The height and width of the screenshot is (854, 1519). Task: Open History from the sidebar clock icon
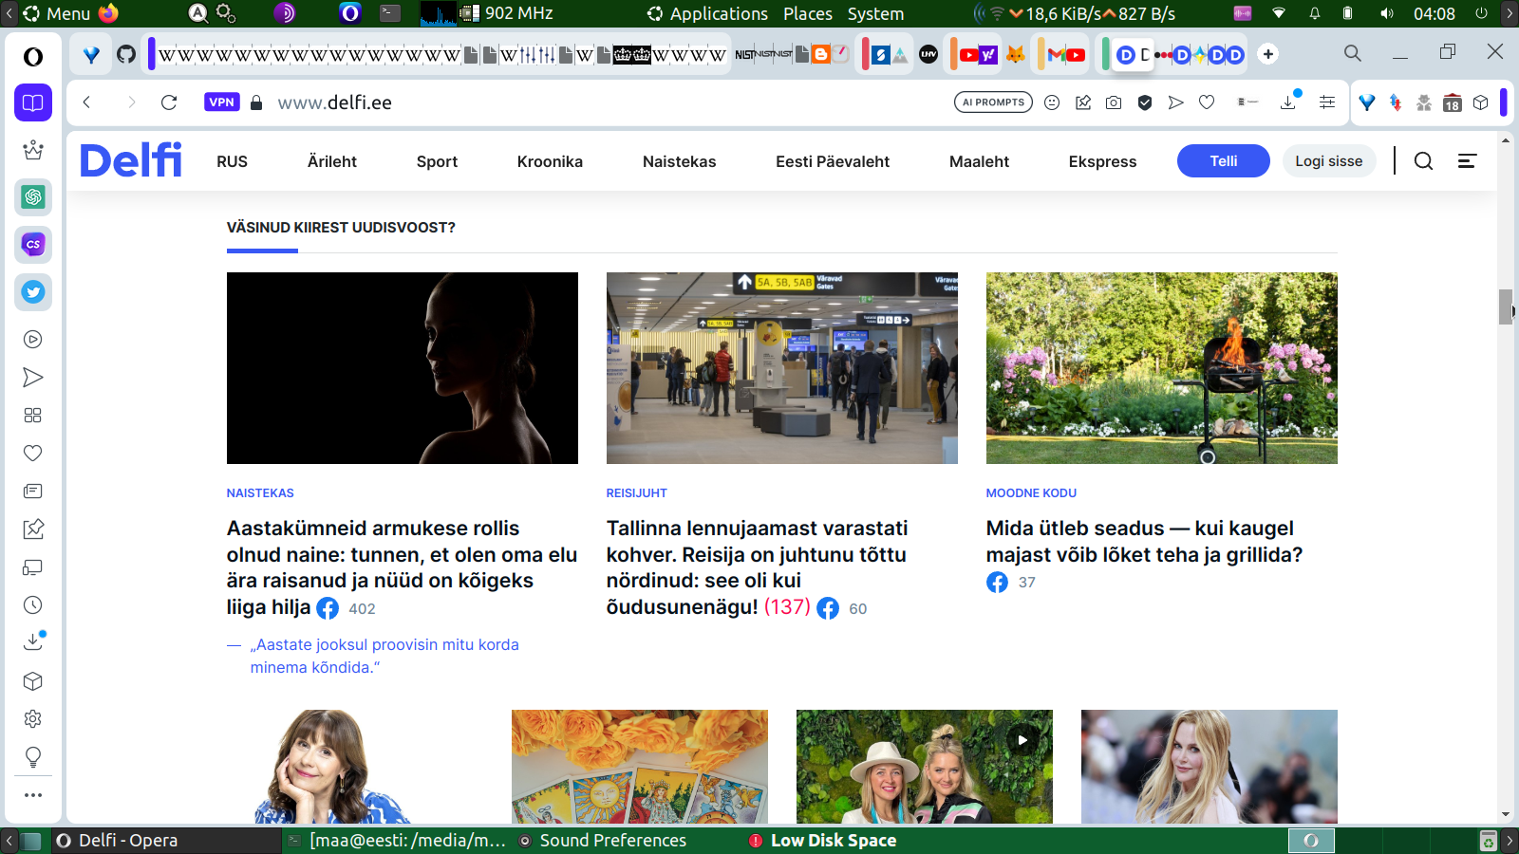tap(33, 605)
